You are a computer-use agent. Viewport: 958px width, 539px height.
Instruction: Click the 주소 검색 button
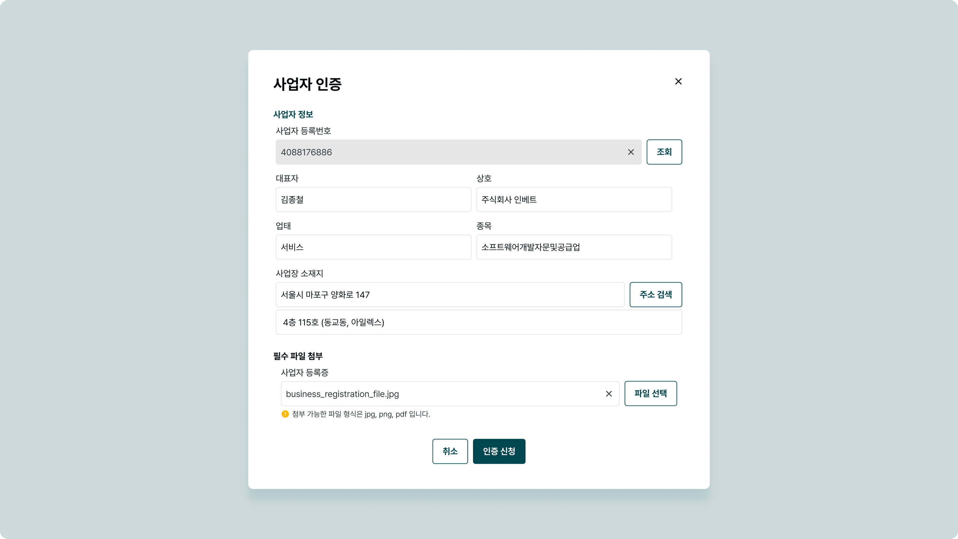coord(655,295)
